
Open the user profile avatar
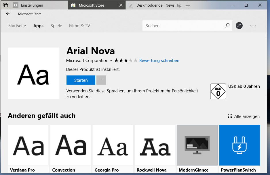pyautogui.click(x=239, y=26)
